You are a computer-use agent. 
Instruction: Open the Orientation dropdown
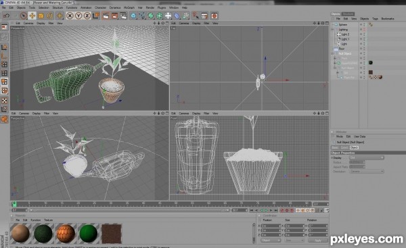click(366, 171)
